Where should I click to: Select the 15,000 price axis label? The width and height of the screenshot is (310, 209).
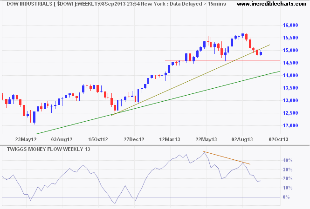pos(290,50)
